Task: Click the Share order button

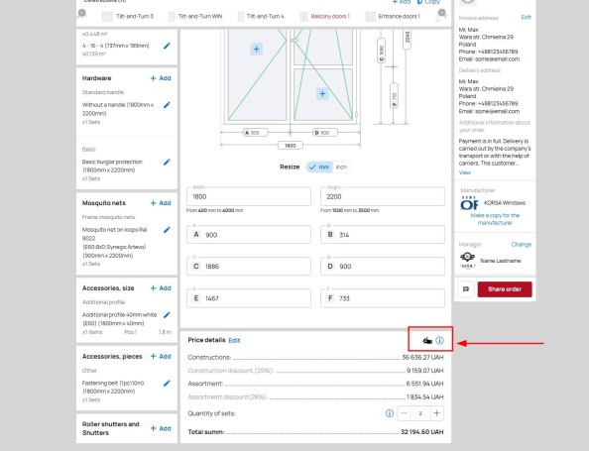Action: pos(505,289)
